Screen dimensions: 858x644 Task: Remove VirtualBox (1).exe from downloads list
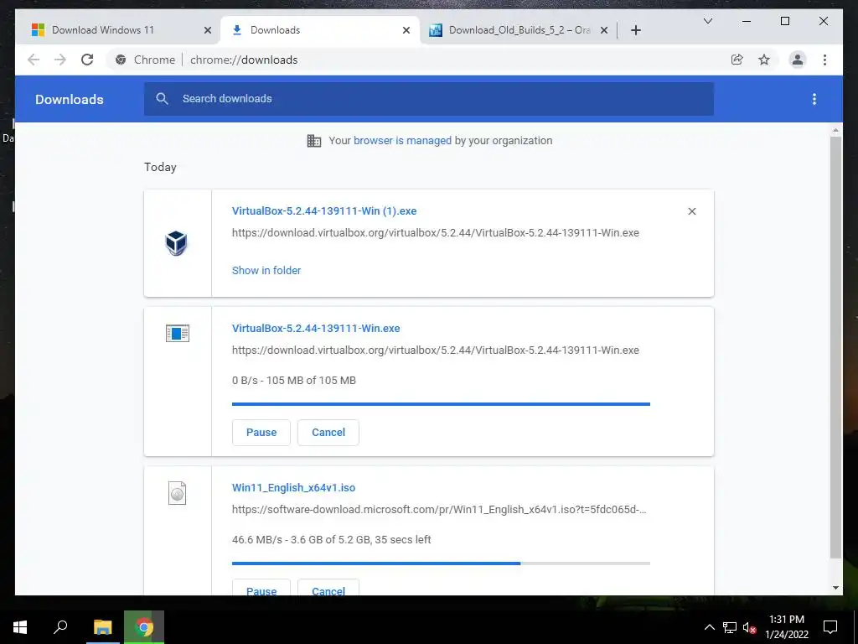pyautogui.click(x=691, y=211)
